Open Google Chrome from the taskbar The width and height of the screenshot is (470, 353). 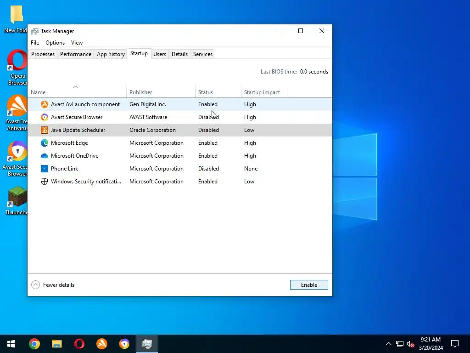(34, 344)
